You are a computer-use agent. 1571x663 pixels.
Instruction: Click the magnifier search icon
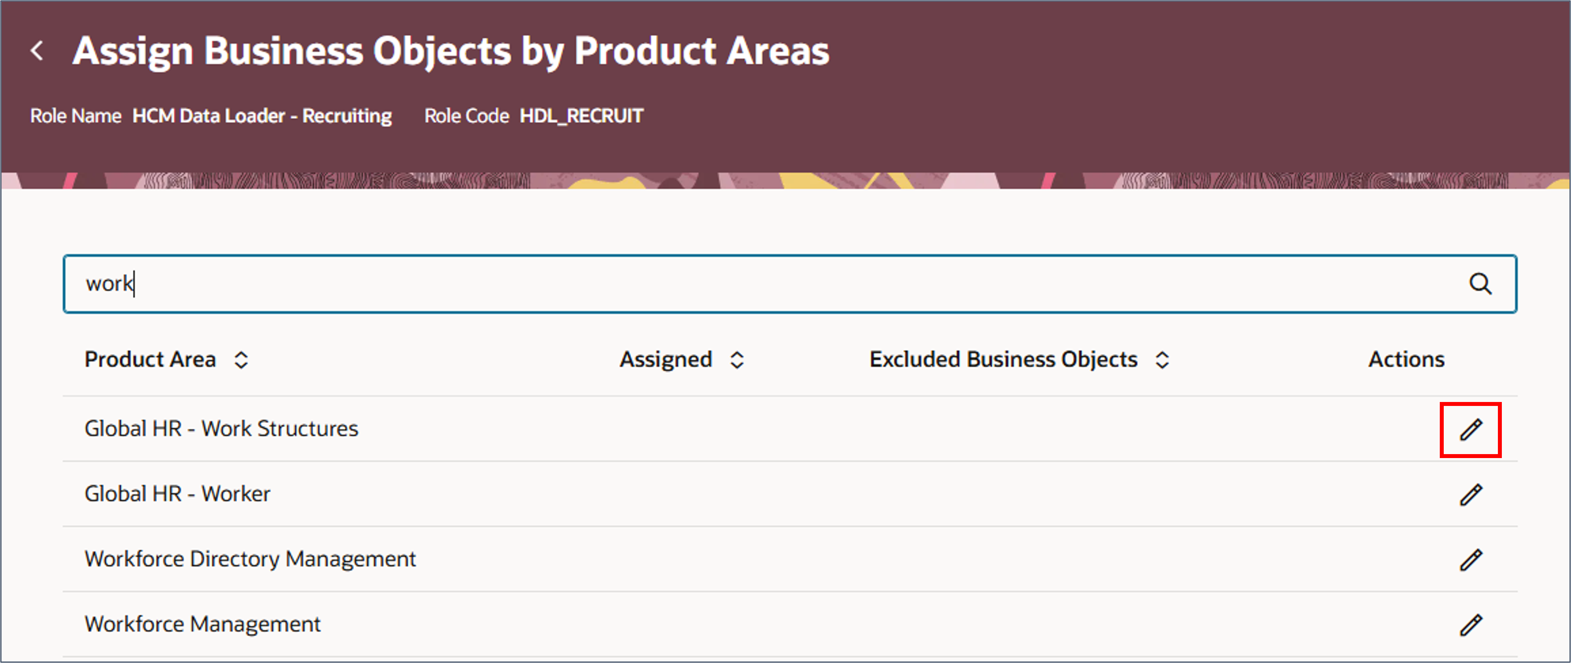tap(1480, 284)
